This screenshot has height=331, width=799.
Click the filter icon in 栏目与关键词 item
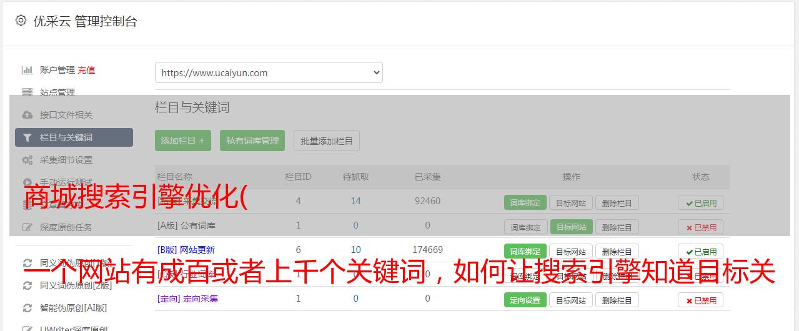pos(27,137)
